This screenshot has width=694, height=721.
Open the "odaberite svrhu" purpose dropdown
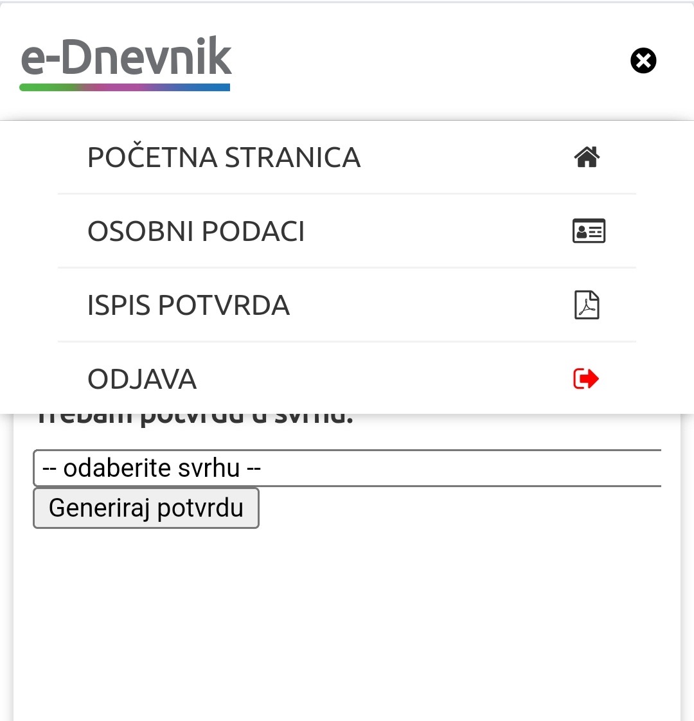point(347,468)
